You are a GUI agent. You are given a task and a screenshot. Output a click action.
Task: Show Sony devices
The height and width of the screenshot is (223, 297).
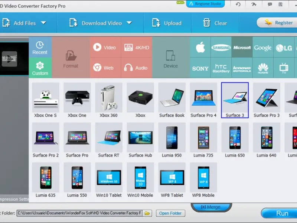click(200, 68)
